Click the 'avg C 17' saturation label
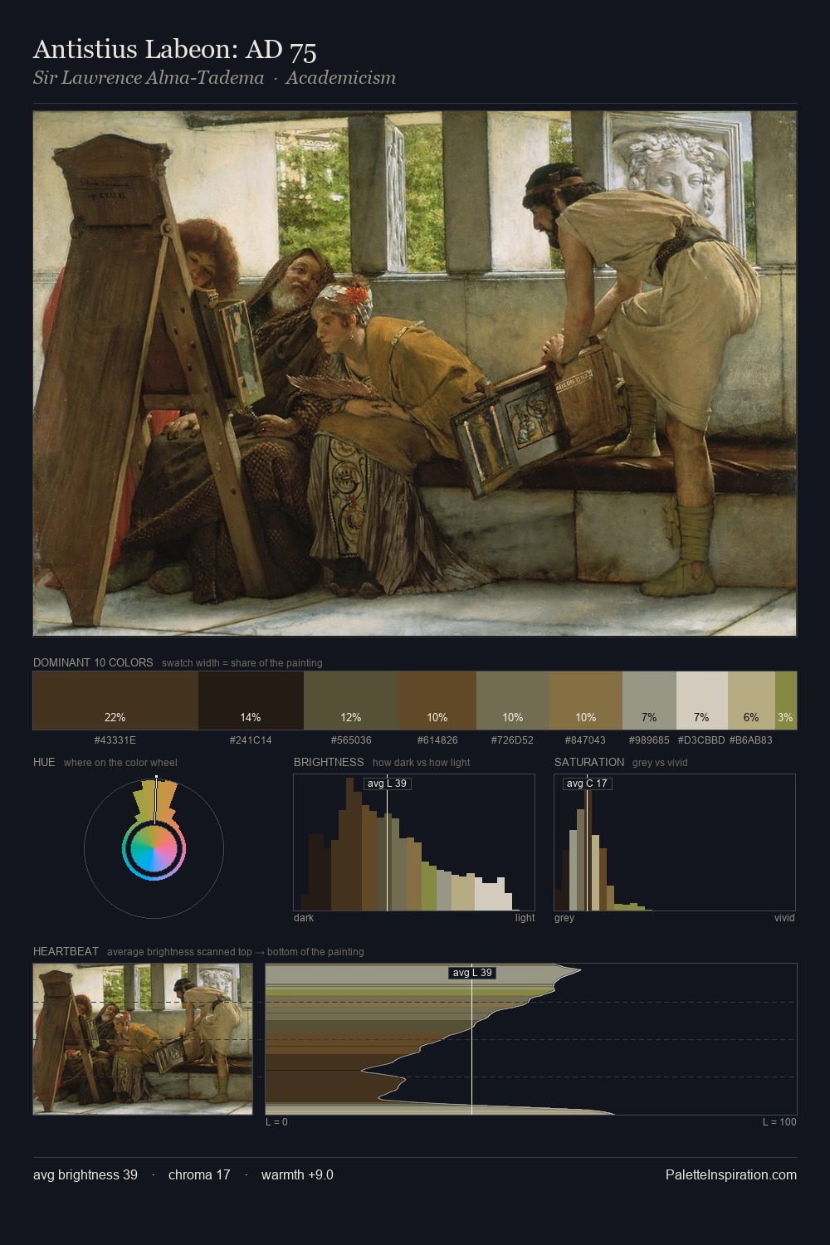Image resolution: width=830 pixels, height=1245 pixels. coord(587,784)
